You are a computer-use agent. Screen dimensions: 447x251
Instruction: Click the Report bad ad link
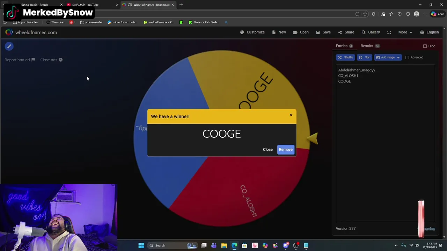[20, 60]
